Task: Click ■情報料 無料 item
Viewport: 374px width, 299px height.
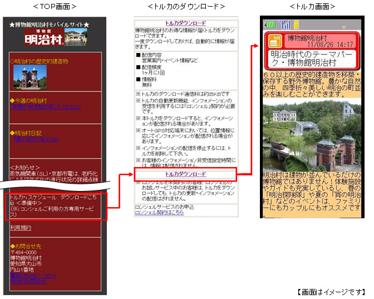Action: [x=146, y=82]
